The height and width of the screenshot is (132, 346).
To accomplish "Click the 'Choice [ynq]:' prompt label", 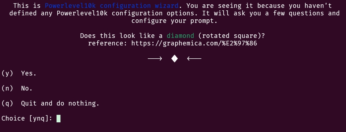I will click(x=27, y=118).
